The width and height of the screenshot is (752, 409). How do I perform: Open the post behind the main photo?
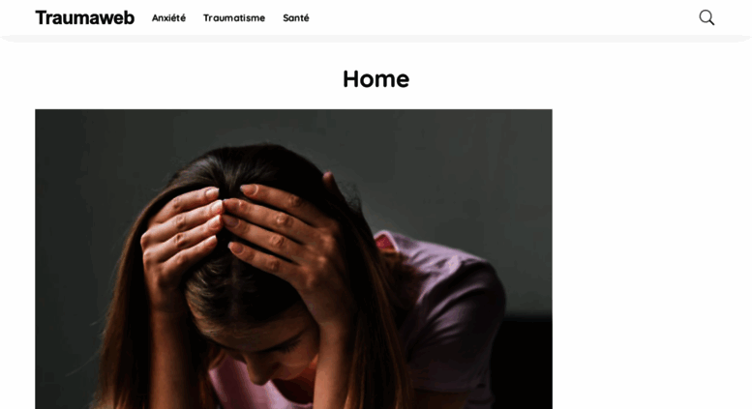[293, 259]
